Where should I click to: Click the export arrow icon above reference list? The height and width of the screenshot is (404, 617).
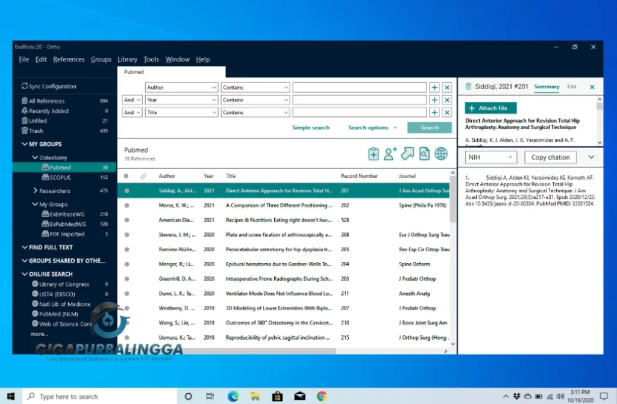[407, 154]
